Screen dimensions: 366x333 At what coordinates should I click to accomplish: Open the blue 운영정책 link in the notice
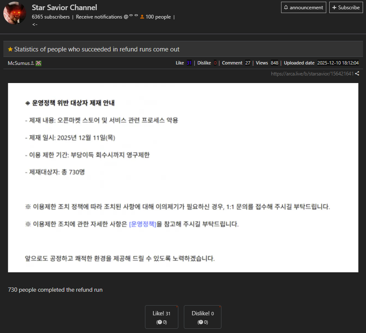pyautogui.click(x=142, y=224)
